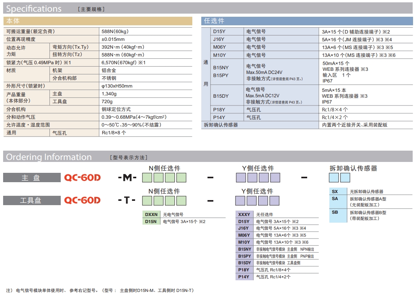Screen dimensions: 415x297
Task: Click the grey "工具盘" label
Action: (32, 200)
